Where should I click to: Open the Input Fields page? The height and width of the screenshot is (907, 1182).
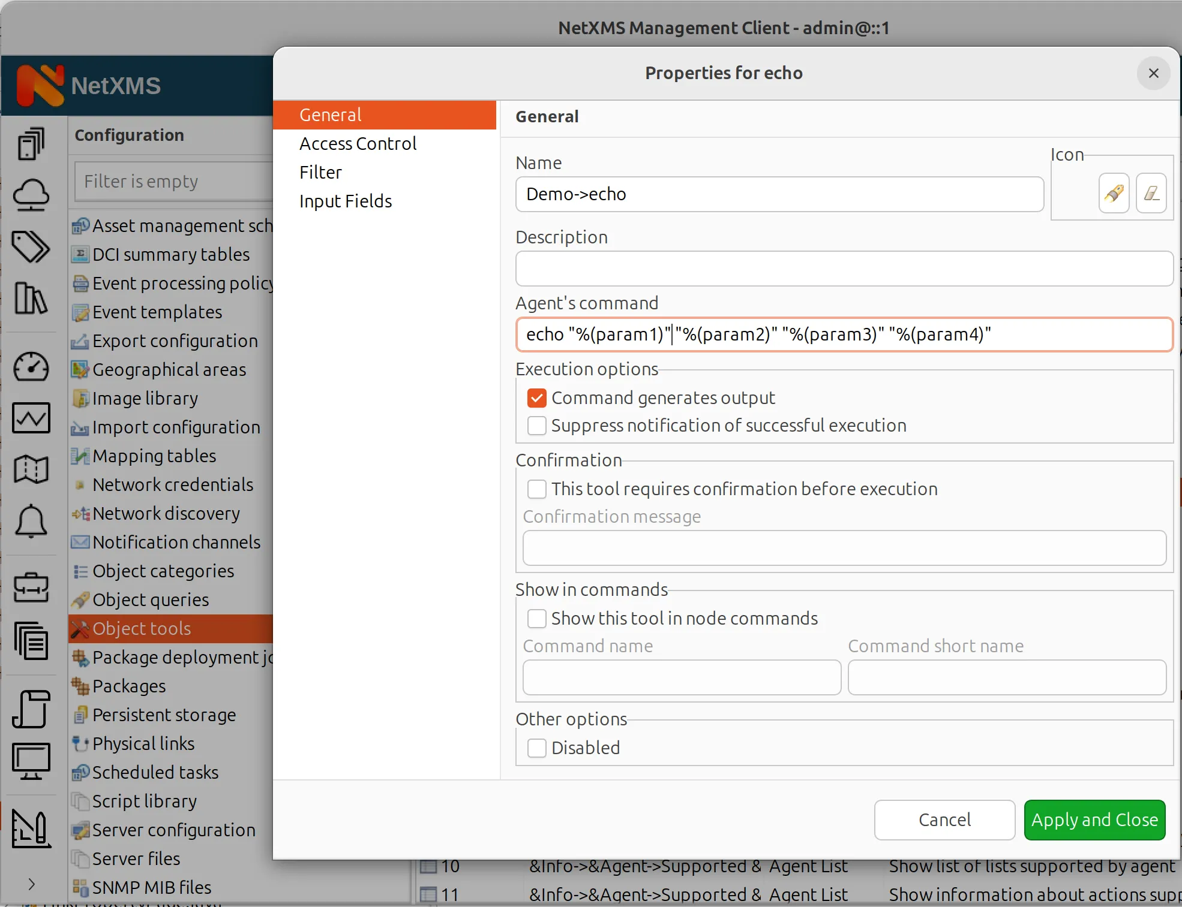click(x=345, y=201)
